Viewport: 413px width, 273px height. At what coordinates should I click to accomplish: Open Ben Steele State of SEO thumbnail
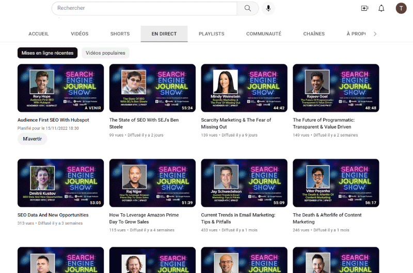tap(152, 88)
